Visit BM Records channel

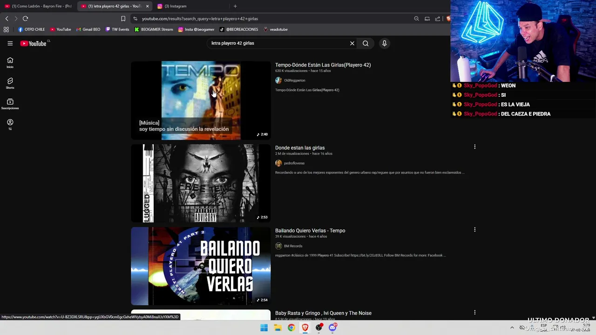pos(293,246)
